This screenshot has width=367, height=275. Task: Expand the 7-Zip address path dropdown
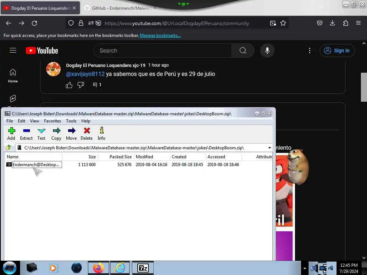[x=270, y=148]
